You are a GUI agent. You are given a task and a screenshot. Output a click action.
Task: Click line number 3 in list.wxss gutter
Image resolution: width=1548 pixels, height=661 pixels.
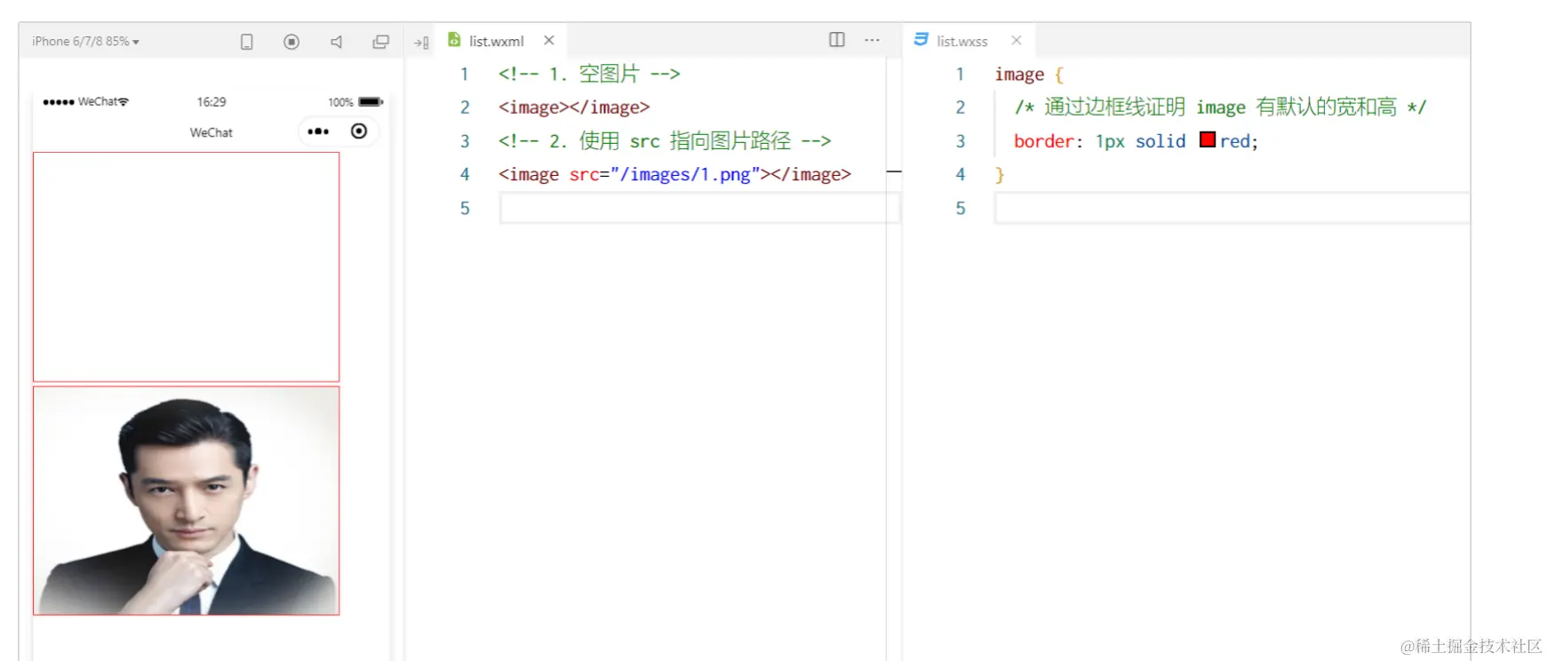tap(961, 140)
